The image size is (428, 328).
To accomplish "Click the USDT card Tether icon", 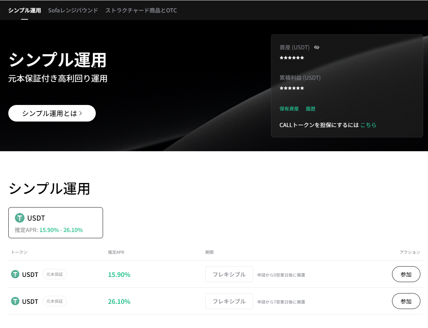I will pyautogui.click(x=20, y=218).
